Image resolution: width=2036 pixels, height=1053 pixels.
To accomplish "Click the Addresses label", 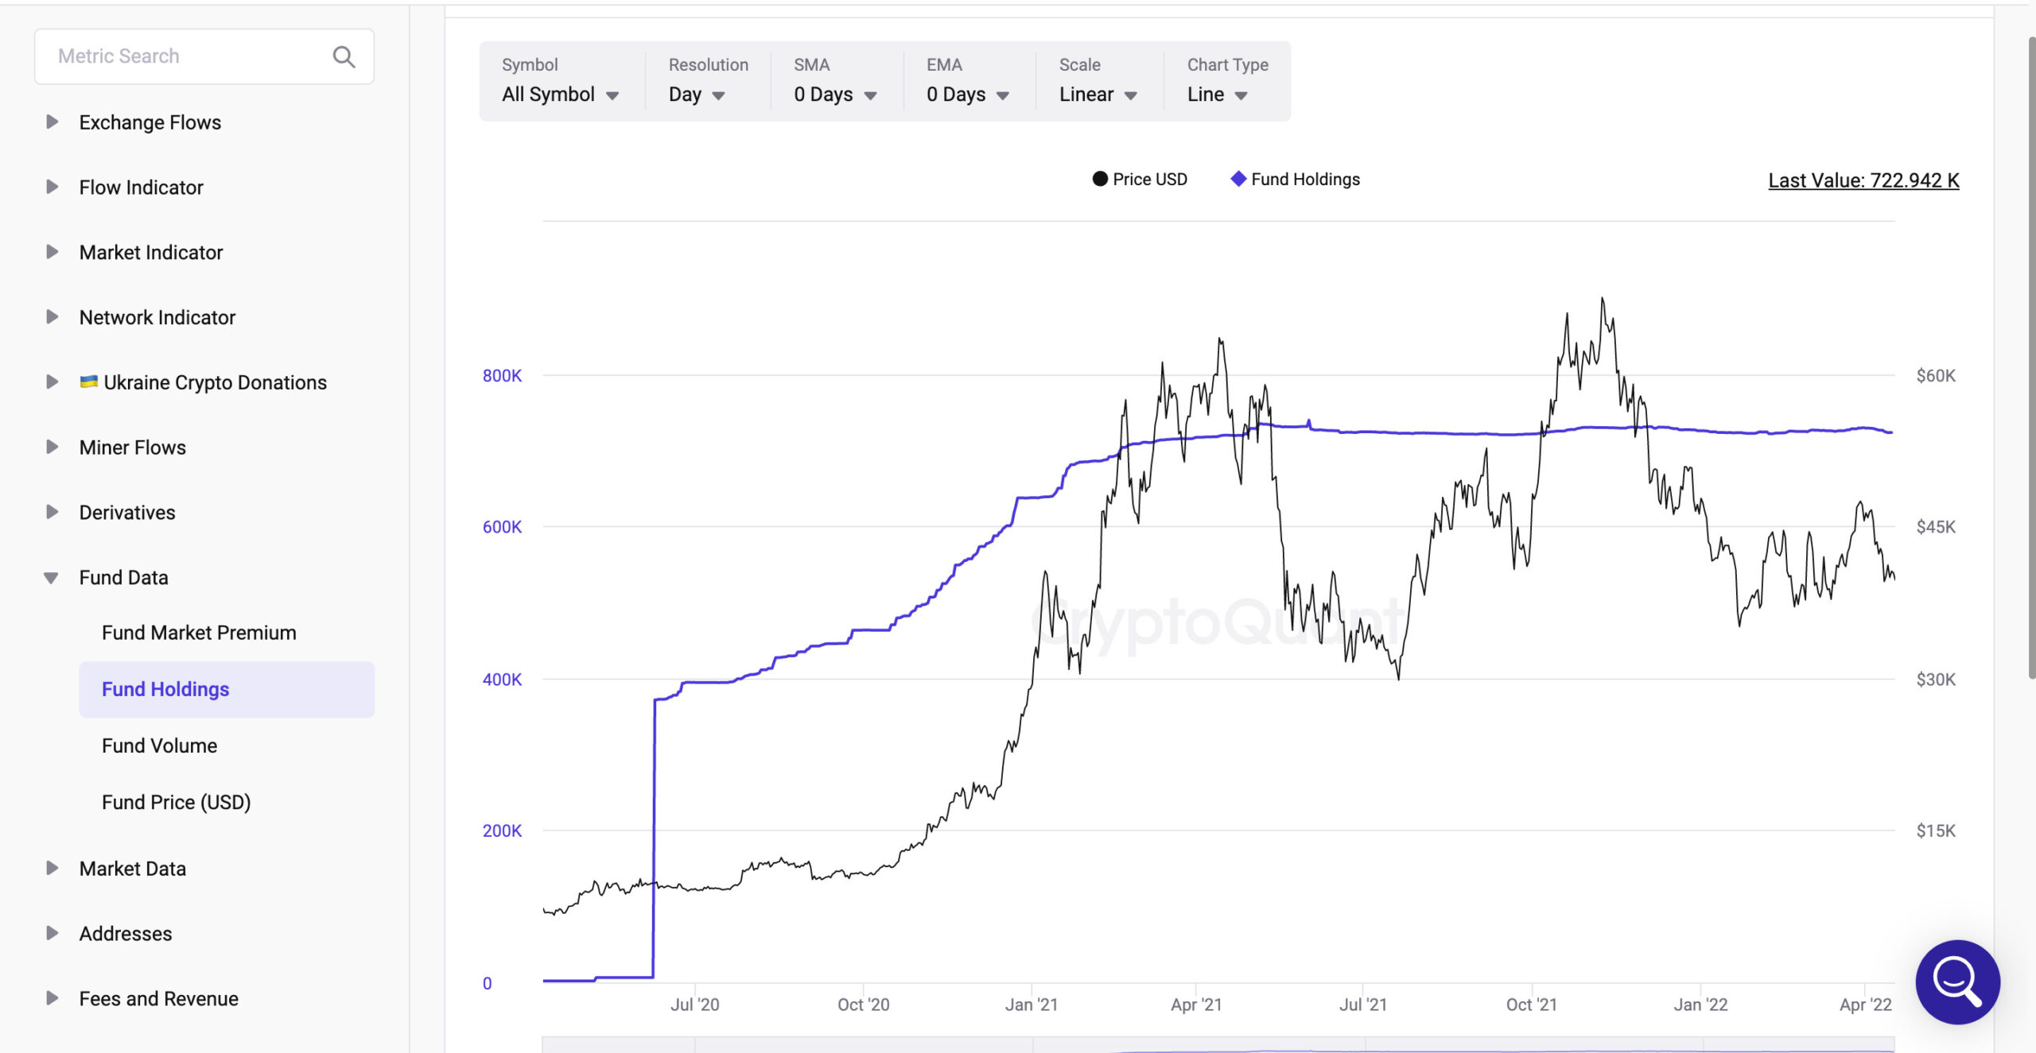I will click(126, 934).
